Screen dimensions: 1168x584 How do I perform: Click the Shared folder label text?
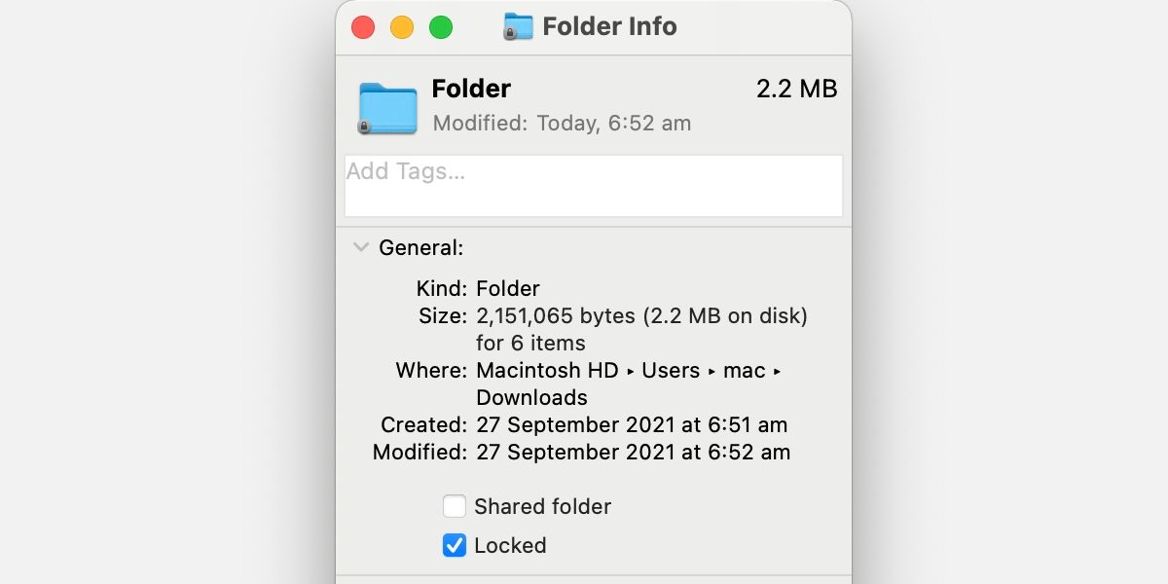[x=542, y=506]
